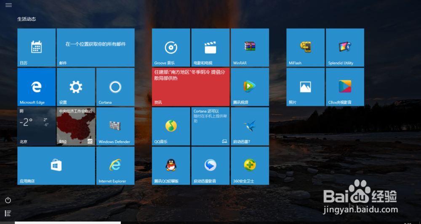Open Groove 音乐 tile
421x224 pixels.
[x=171, y=47]
